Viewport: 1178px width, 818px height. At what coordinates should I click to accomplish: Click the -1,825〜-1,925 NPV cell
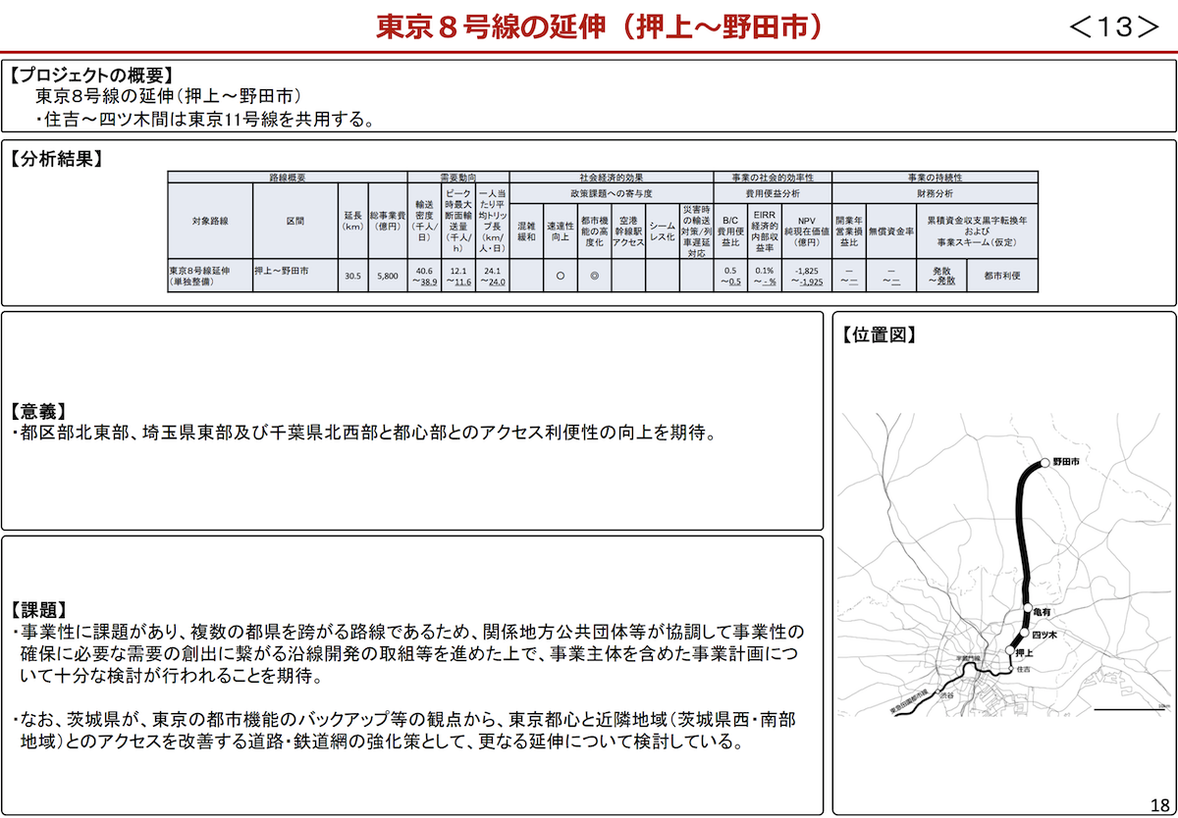click(x=807, y=276)
